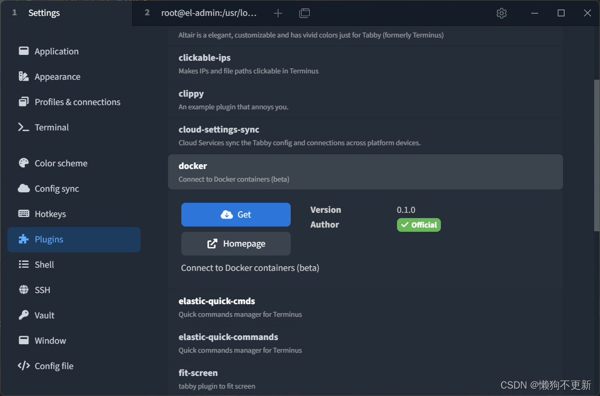This screenshot has width=600, height=396.
Task: Minimize the Tabby window
Action: coord(534,13)
